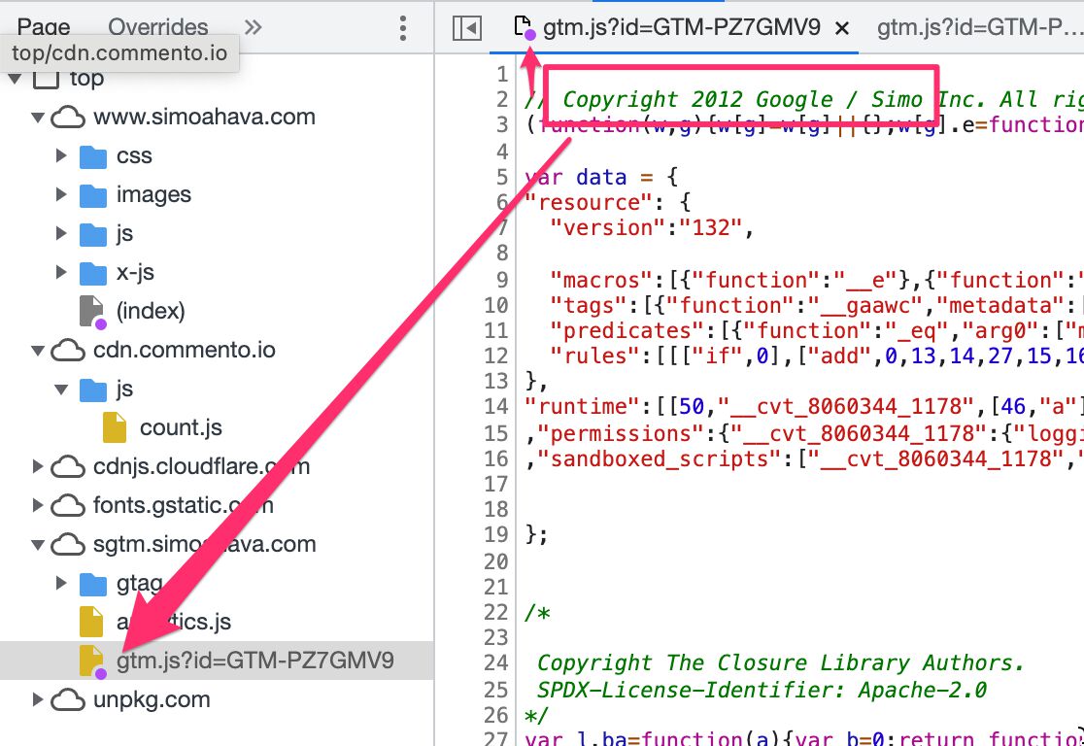Open the Page tab in Sources
This screenshot has width=1084, height=746.
(x=44, y=27)
